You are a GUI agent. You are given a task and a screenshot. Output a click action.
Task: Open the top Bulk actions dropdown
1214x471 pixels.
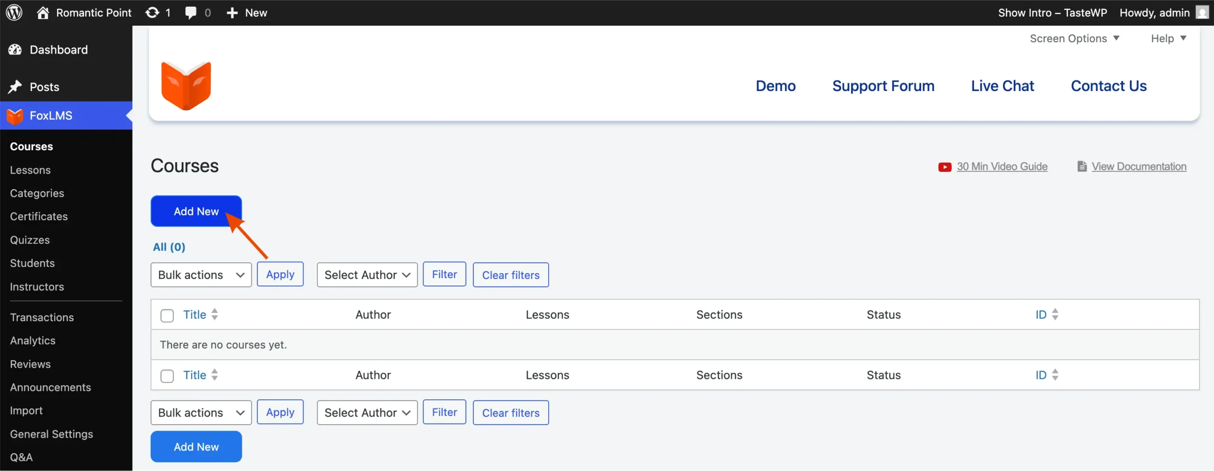(x=201, y=275)
